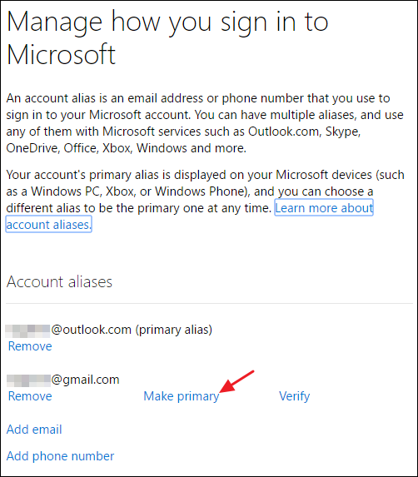Click the paragraph about the primary alias
This screenshot has width=418, height=477.
click(x=206, y=200)
